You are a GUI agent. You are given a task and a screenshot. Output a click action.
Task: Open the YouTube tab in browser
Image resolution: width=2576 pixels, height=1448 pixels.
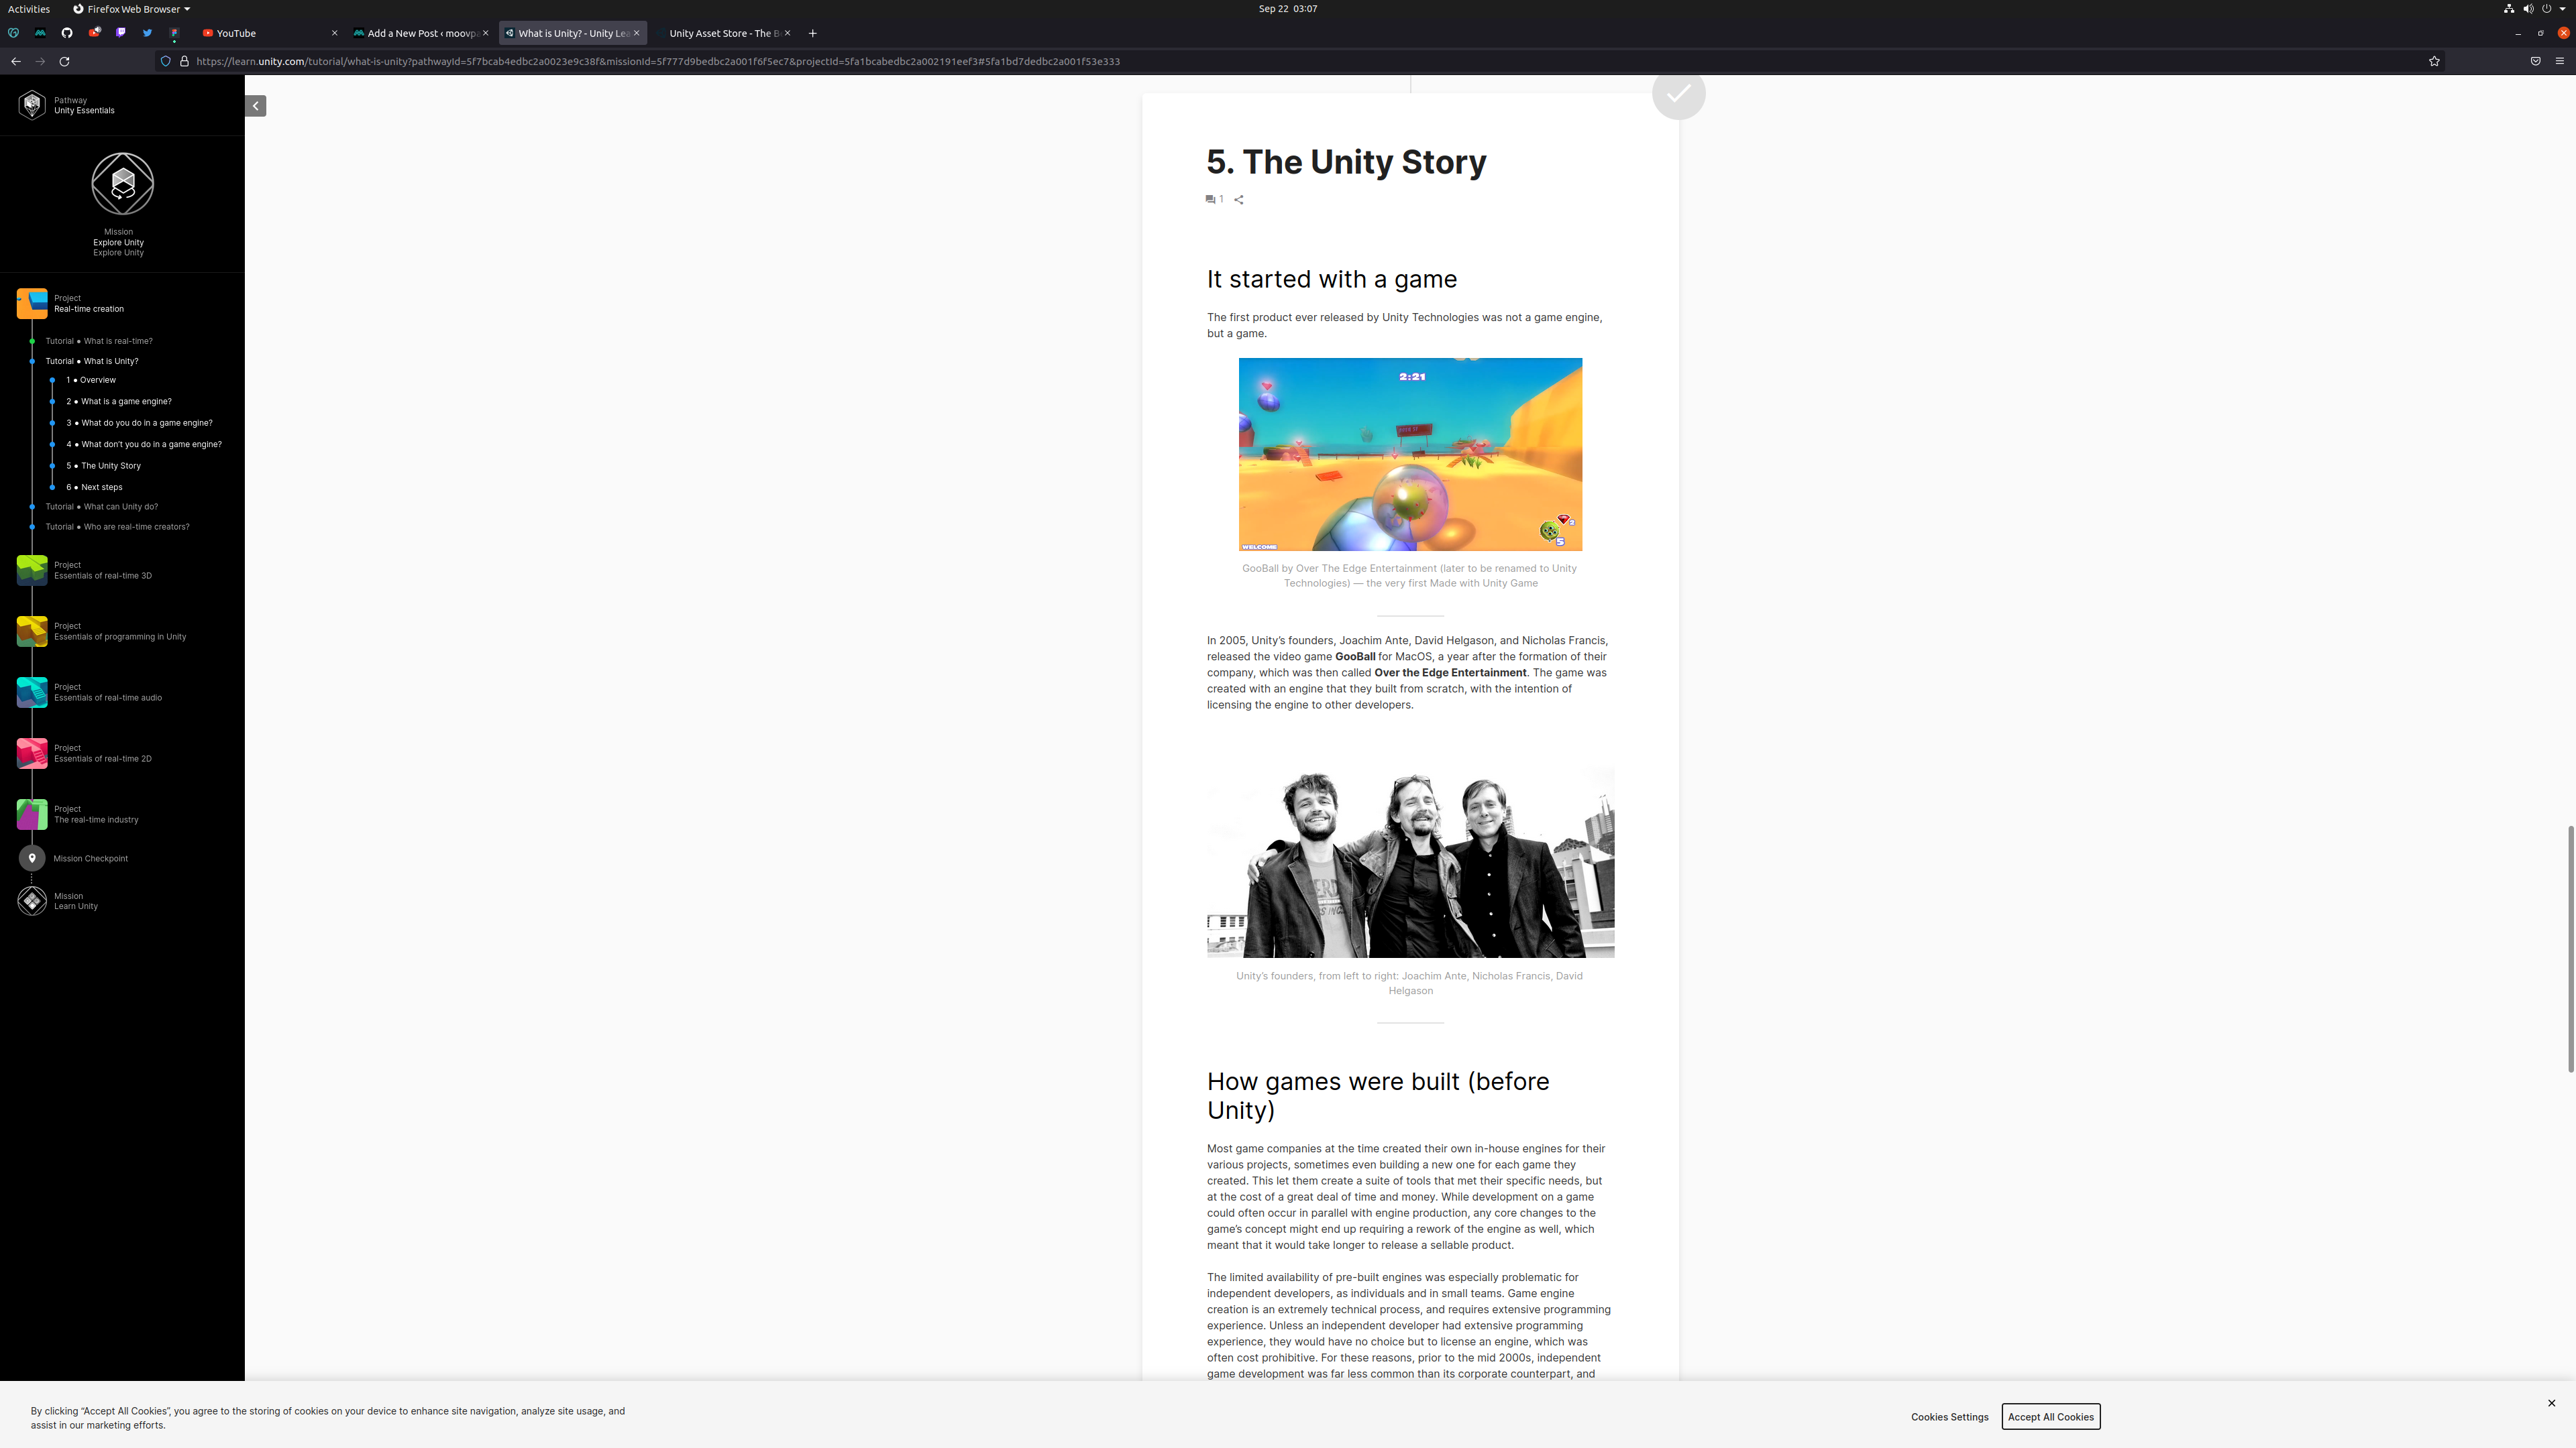pos(237,32)
